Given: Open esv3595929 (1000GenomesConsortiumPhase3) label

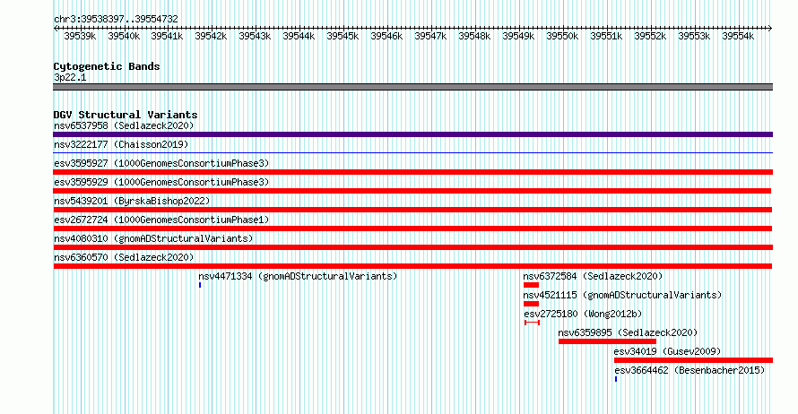Looking at the screenshot, I should pyautogui.click(x=161, y=182).
